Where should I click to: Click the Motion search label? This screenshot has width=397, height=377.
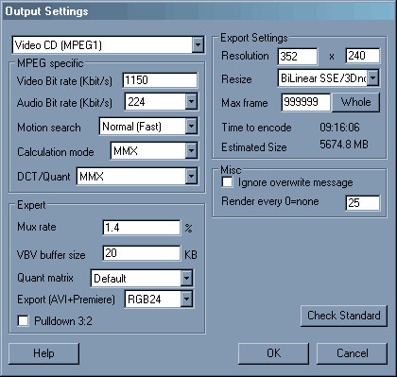tap(49, 128)
